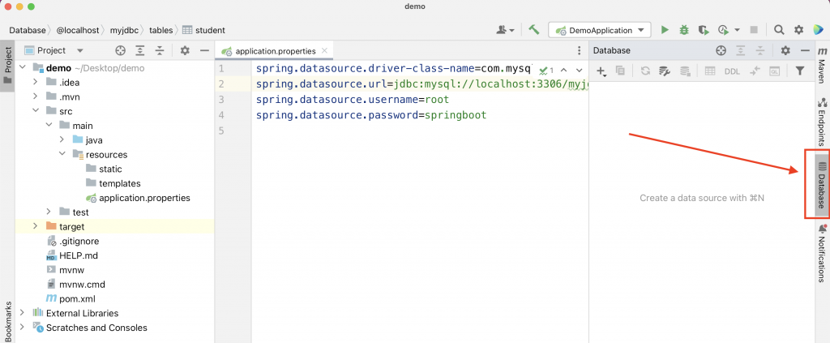
Task: Expand the .idea folder
Action: click(36, 82)
